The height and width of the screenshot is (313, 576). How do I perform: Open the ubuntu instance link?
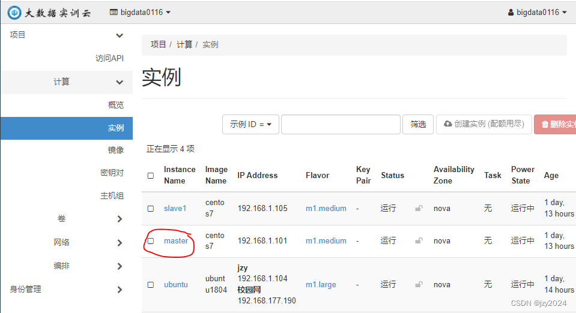pos(175,284)
